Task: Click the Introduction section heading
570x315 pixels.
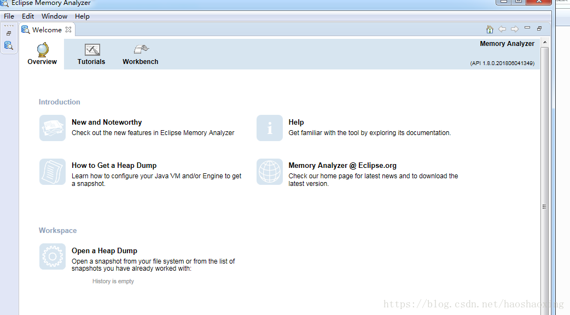Action: click(x=59, y=102)
